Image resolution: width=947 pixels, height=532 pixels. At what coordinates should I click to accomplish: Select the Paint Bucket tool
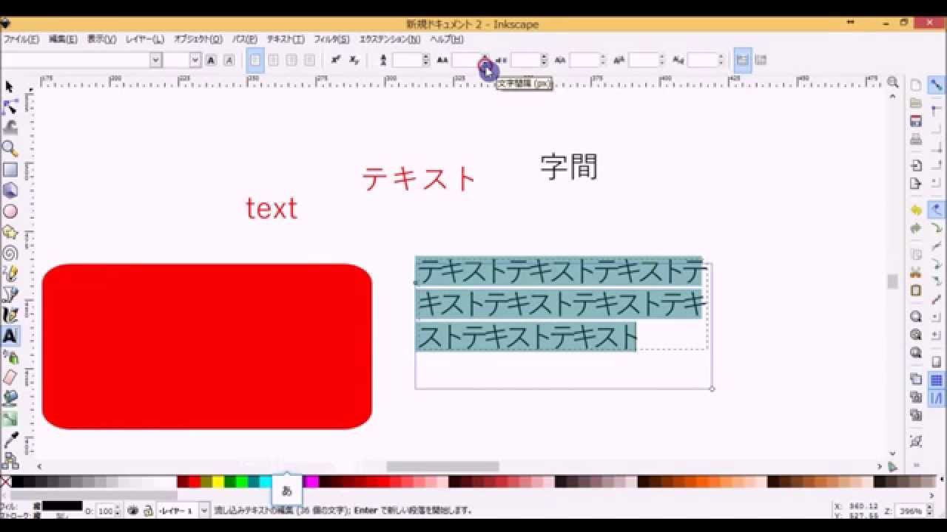(x=10, y=398)
